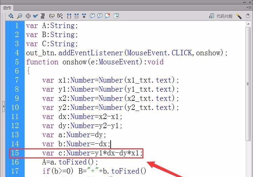253x177 pixels.
Task: Click 'var a:Number=dy;' line
Action: (74, 135)
